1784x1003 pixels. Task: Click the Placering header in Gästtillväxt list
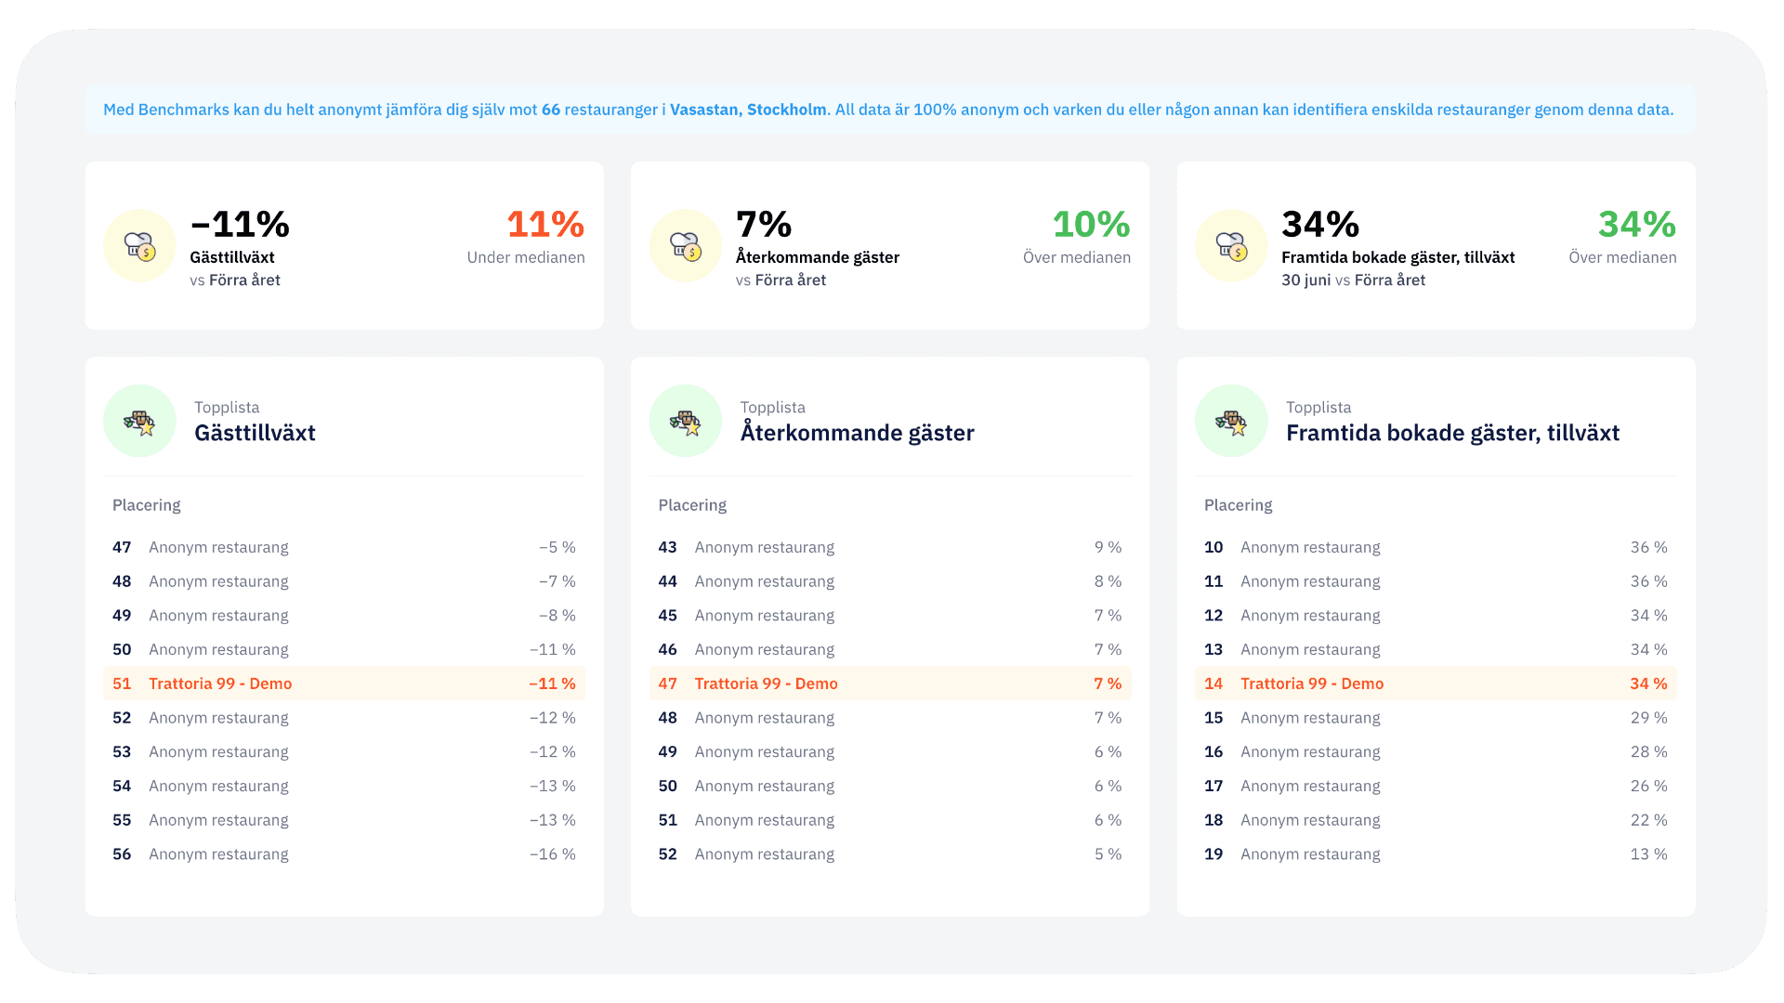click(146, 505)
